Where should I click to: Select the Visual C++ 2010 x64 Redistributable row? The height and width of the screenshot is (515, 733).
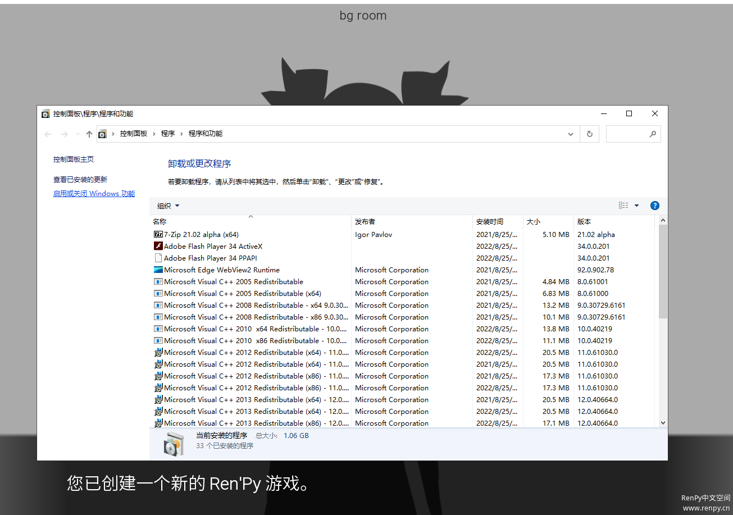pyautogui.click(x=403, y=329)
